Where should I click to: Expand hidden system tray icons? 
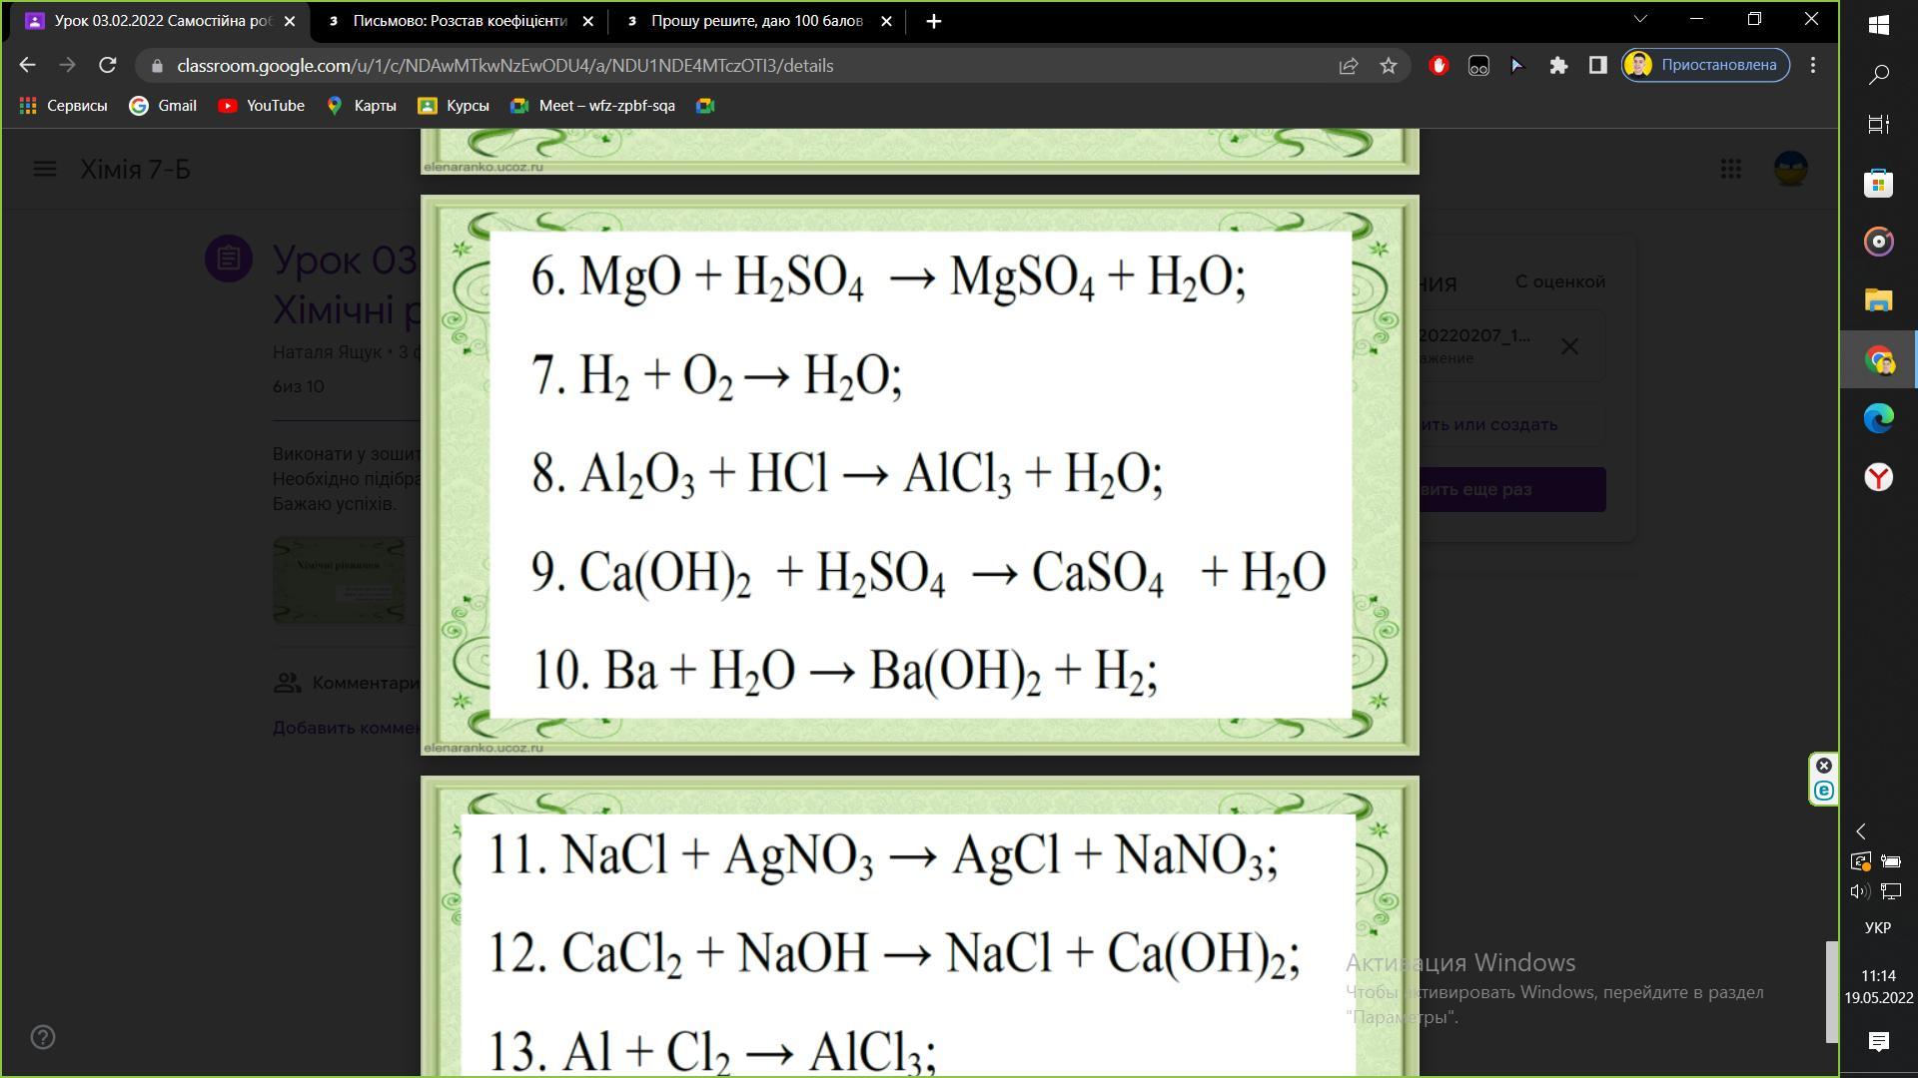1861,831
